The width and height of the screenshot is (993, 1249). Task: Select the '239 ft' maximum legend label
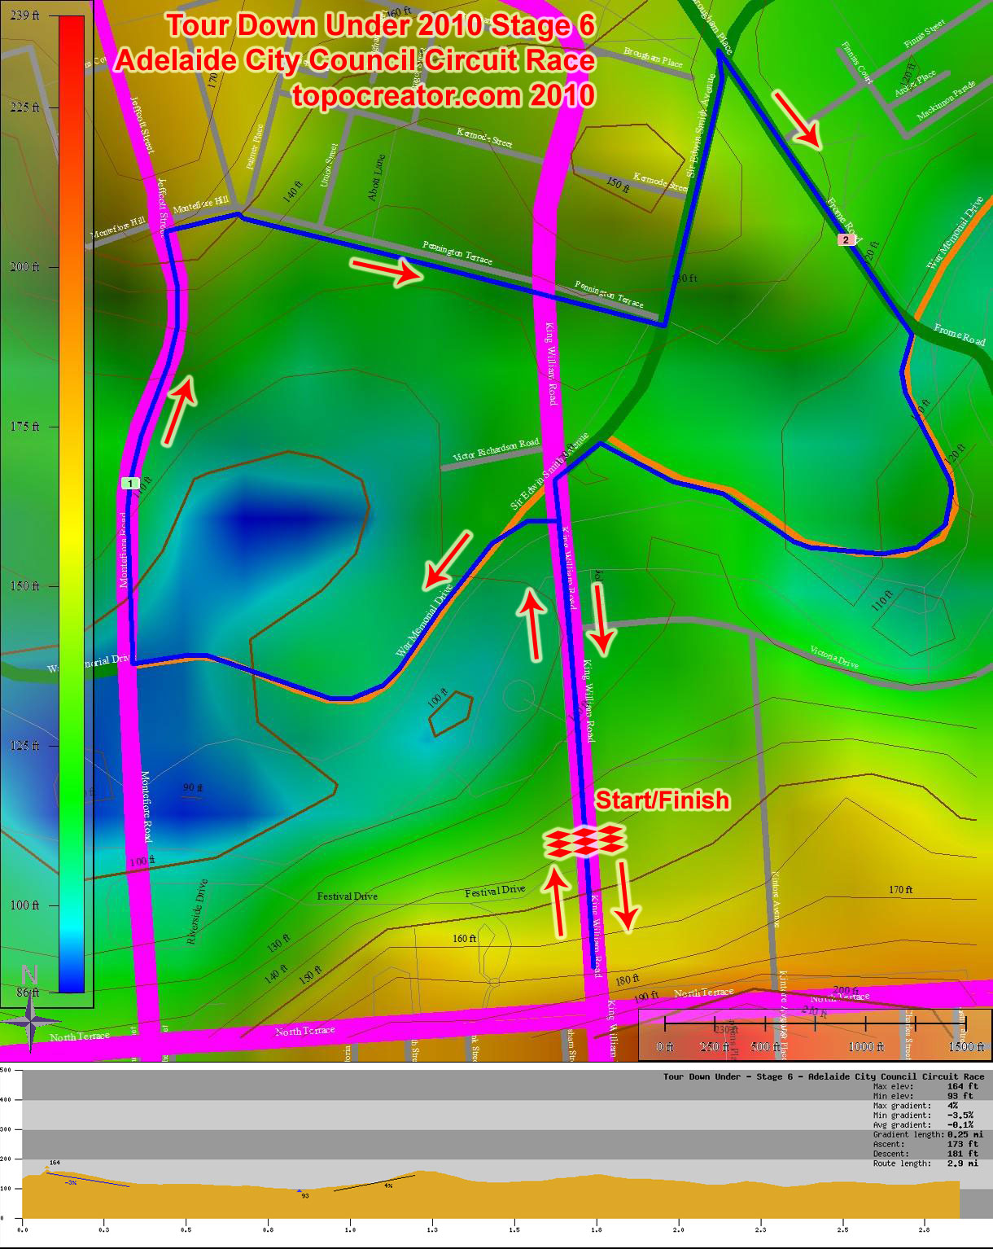click(x=24, y=15)
